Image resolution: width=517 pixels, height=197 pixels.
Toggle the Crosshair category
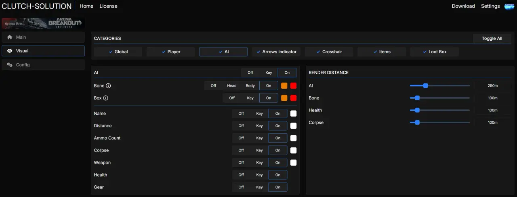(329, 52)
